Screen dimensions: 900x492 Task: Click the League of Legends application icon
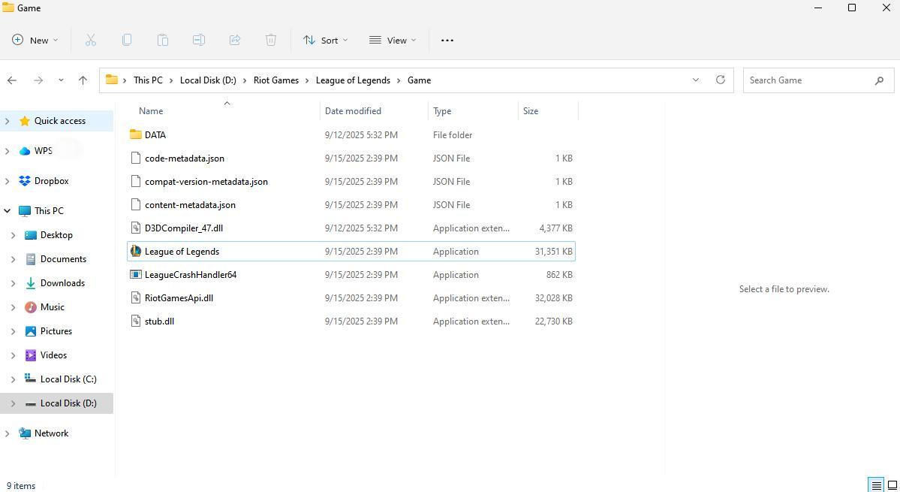click(136, 252)
